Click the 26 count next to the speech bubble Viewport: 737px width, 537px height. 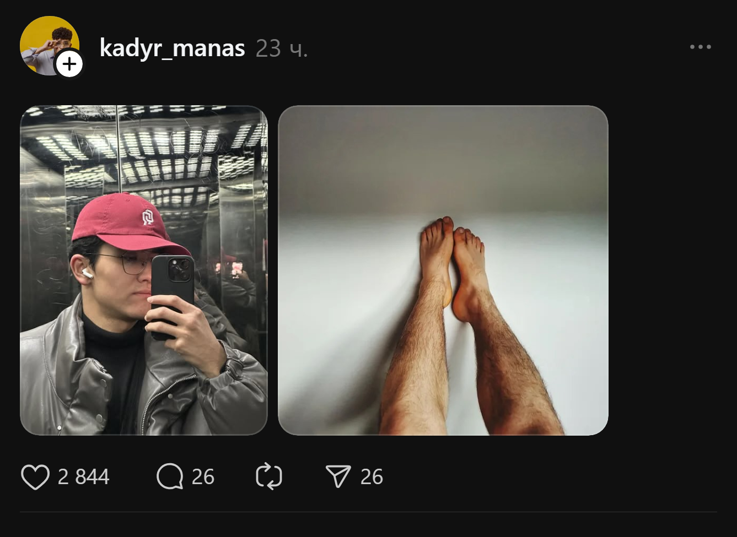(x=203, y=477)
